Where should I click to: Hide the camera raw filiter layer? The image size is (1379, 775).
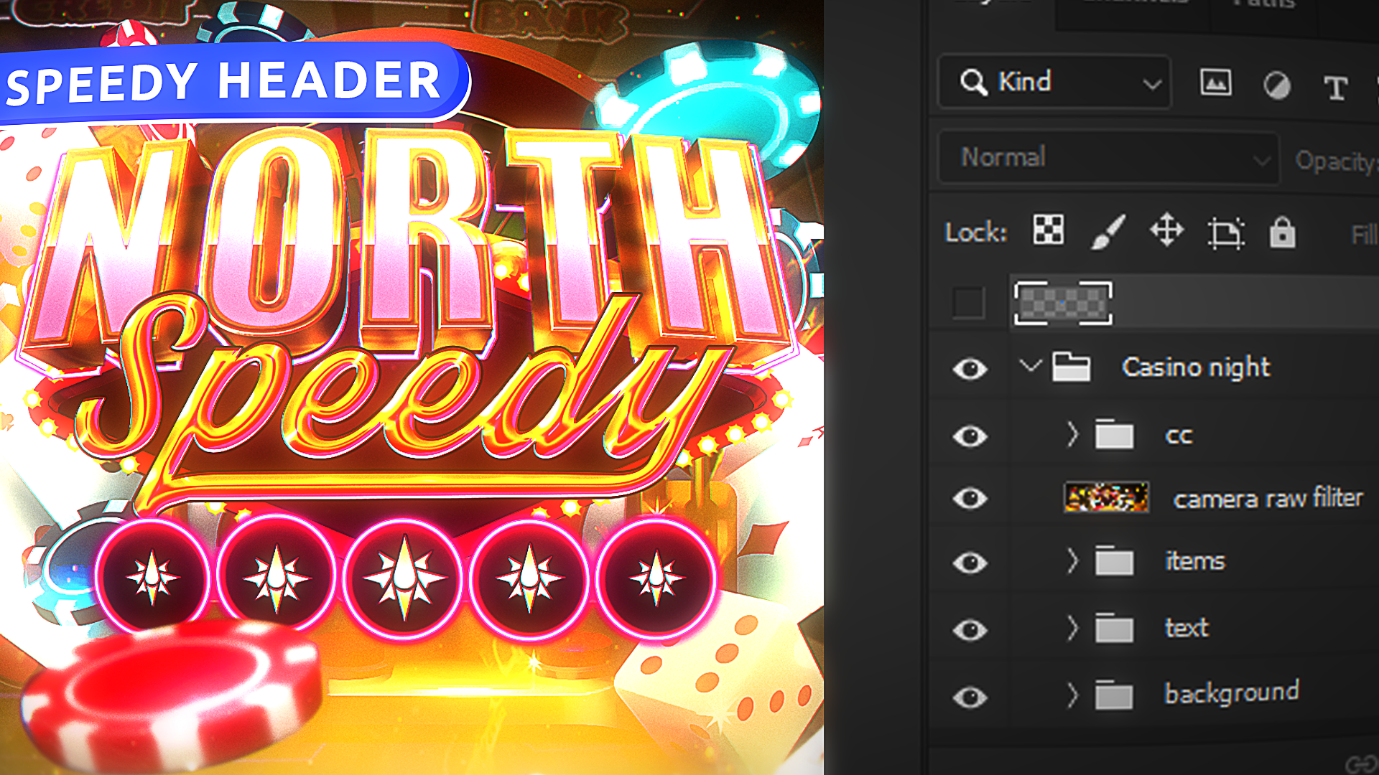(x=970, y=497)
